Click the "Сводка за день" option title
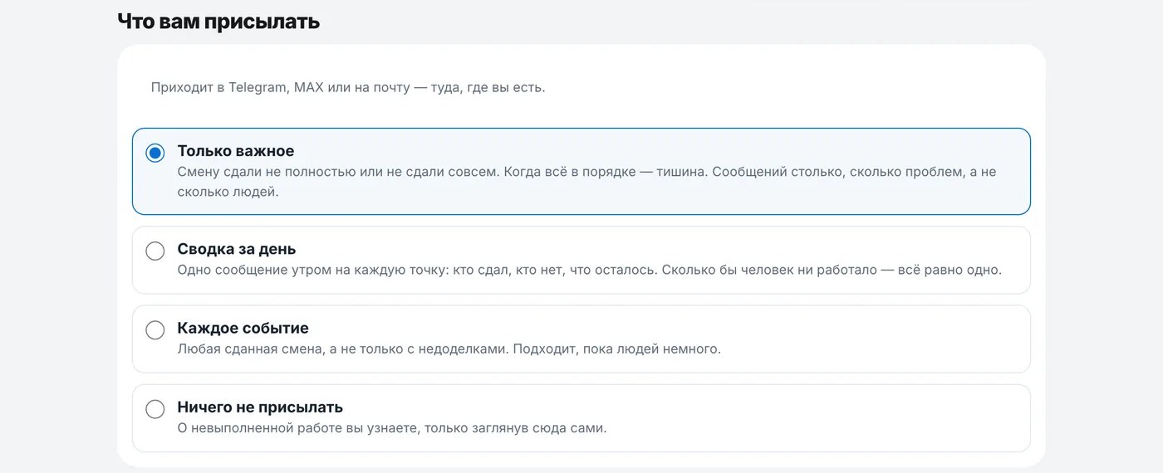This screenshot has width=1163, height=473. pos(237,249)
